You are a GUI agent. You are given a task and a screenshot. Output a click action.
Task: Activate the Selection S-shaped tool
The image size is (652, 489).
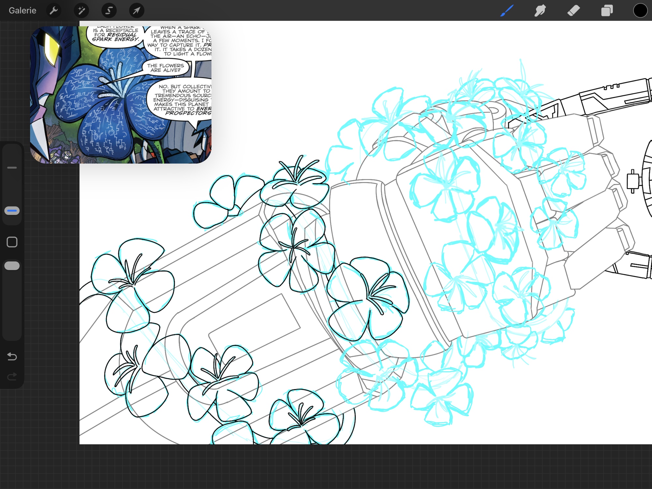109,10
